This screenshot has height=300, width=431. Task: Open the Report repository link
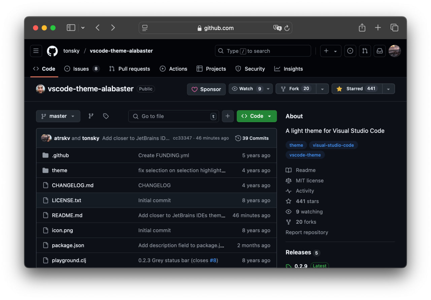click(x=307, y=232)
